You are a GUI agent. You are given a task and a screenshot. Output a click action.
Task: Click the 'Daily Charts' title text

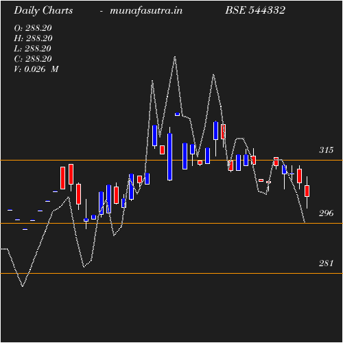(43, 11)
